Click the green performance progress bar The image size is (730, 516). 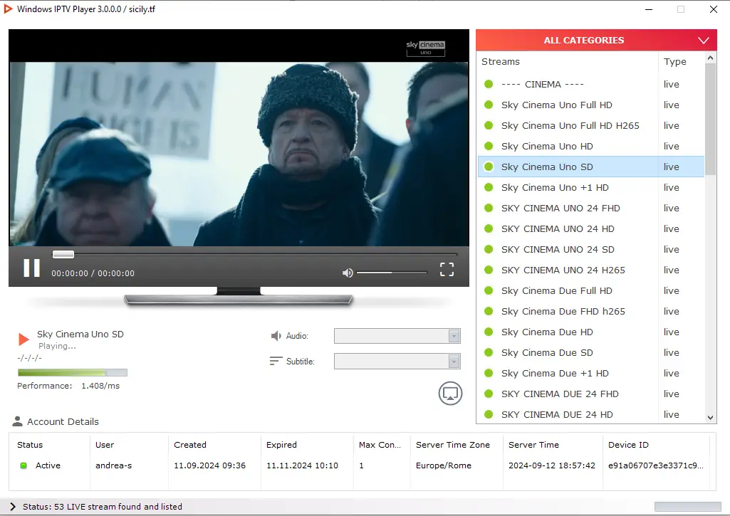click(x=73, y=373)
